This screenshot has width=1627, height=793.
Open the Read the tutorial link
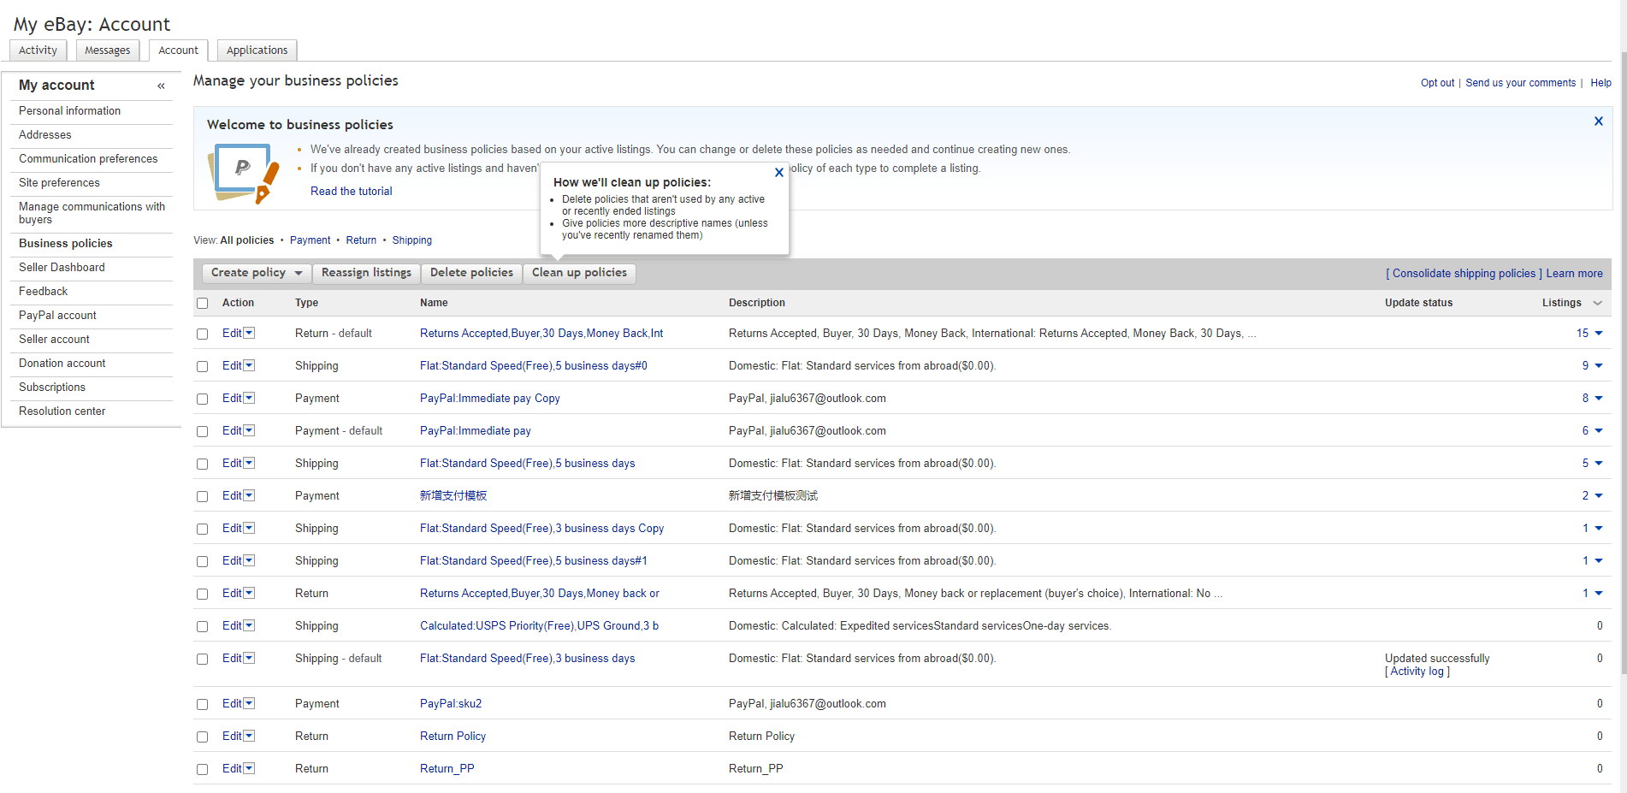click(351, 192)
